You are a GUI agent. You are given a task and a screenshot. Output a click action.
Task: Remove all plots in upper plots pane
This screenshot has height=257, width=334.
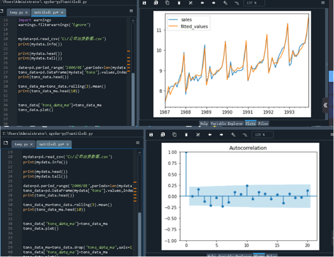[191, 3]
